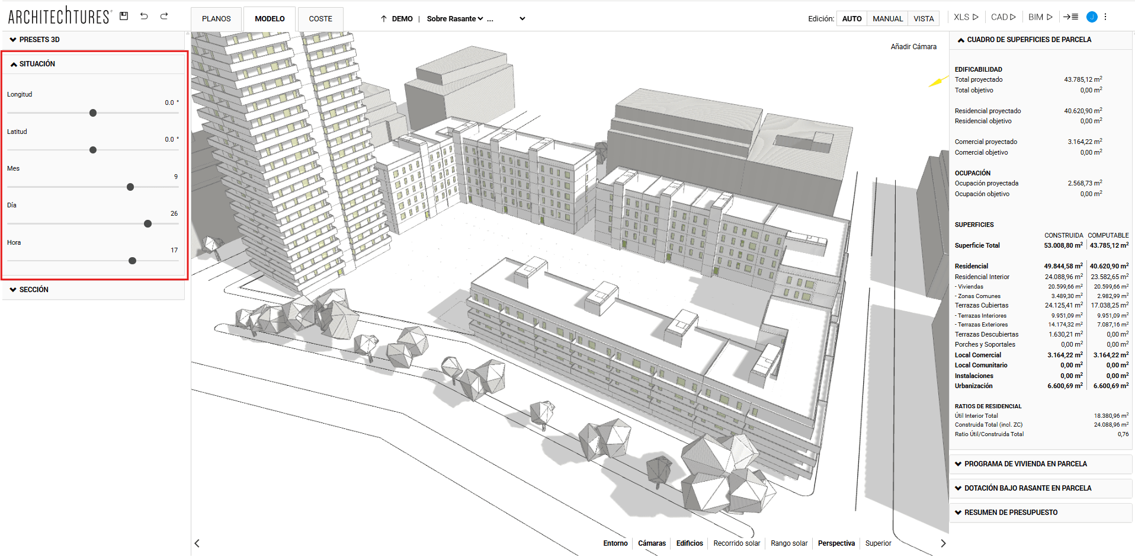Open the COSTE tab

point(320,19)
